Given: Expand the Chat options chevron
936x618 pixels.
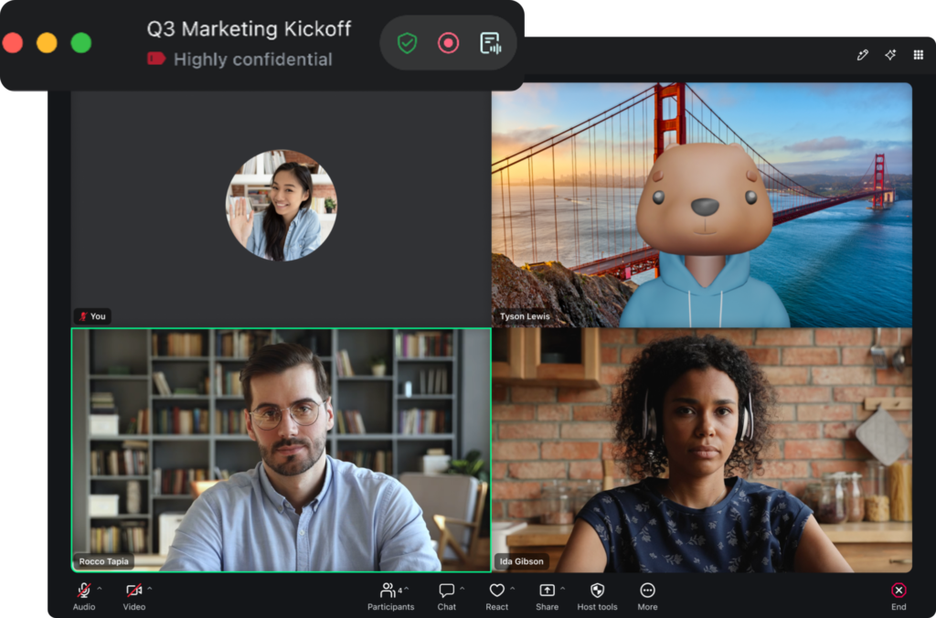Looking at the screenshot, I should point(462,590).
